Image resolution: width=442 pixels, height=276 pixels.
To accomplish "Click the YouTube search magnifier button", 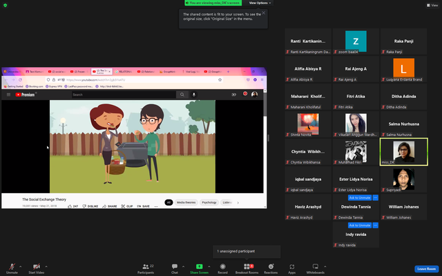I will [182, 95].
